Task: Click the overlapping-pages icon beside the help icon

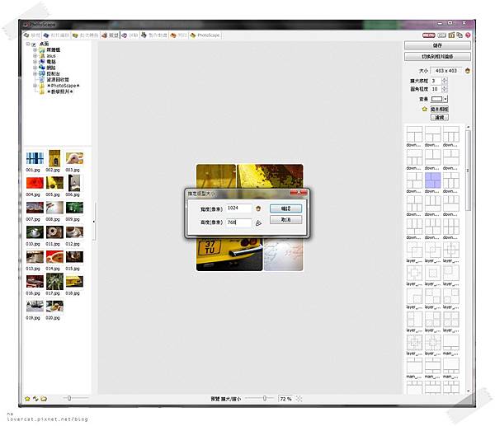Action: (460, 35)
